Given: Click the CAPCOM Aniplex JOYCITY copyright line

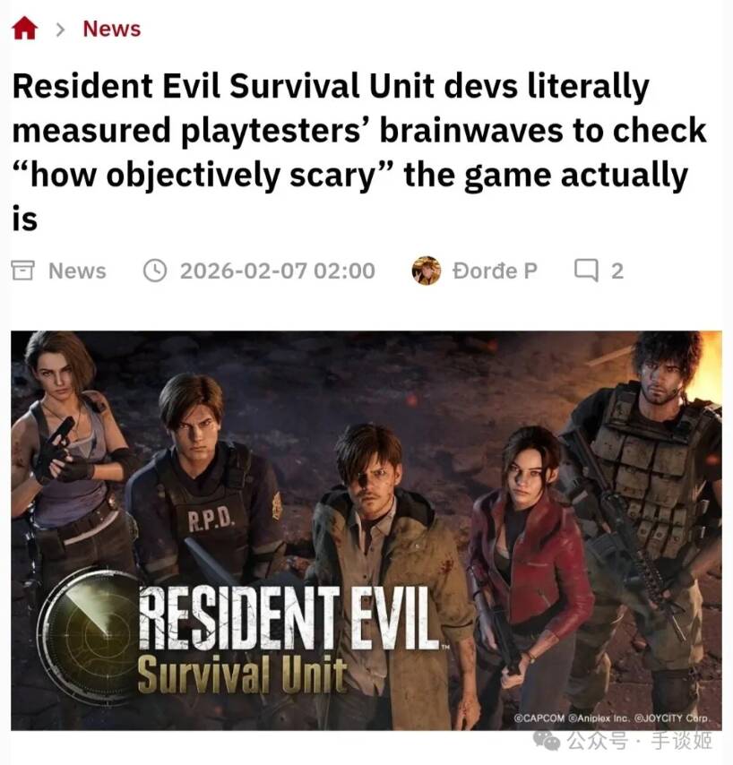Looking at the screenshot, I should coord(612,718).
